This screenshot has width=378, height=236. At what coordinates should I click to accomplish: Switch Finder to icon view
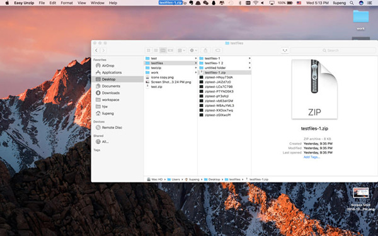pos(149,50)
